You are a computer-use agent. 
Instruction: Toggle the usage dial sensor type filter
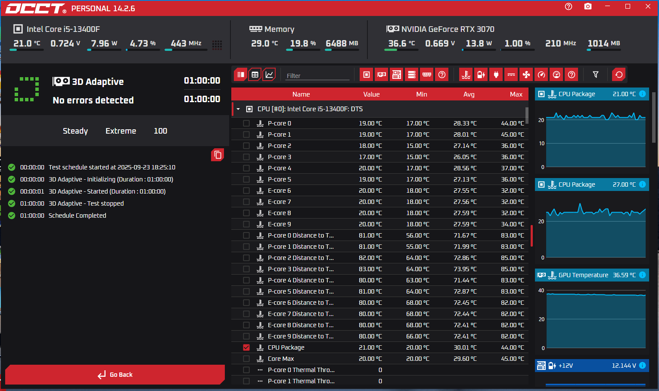[556, 75]
